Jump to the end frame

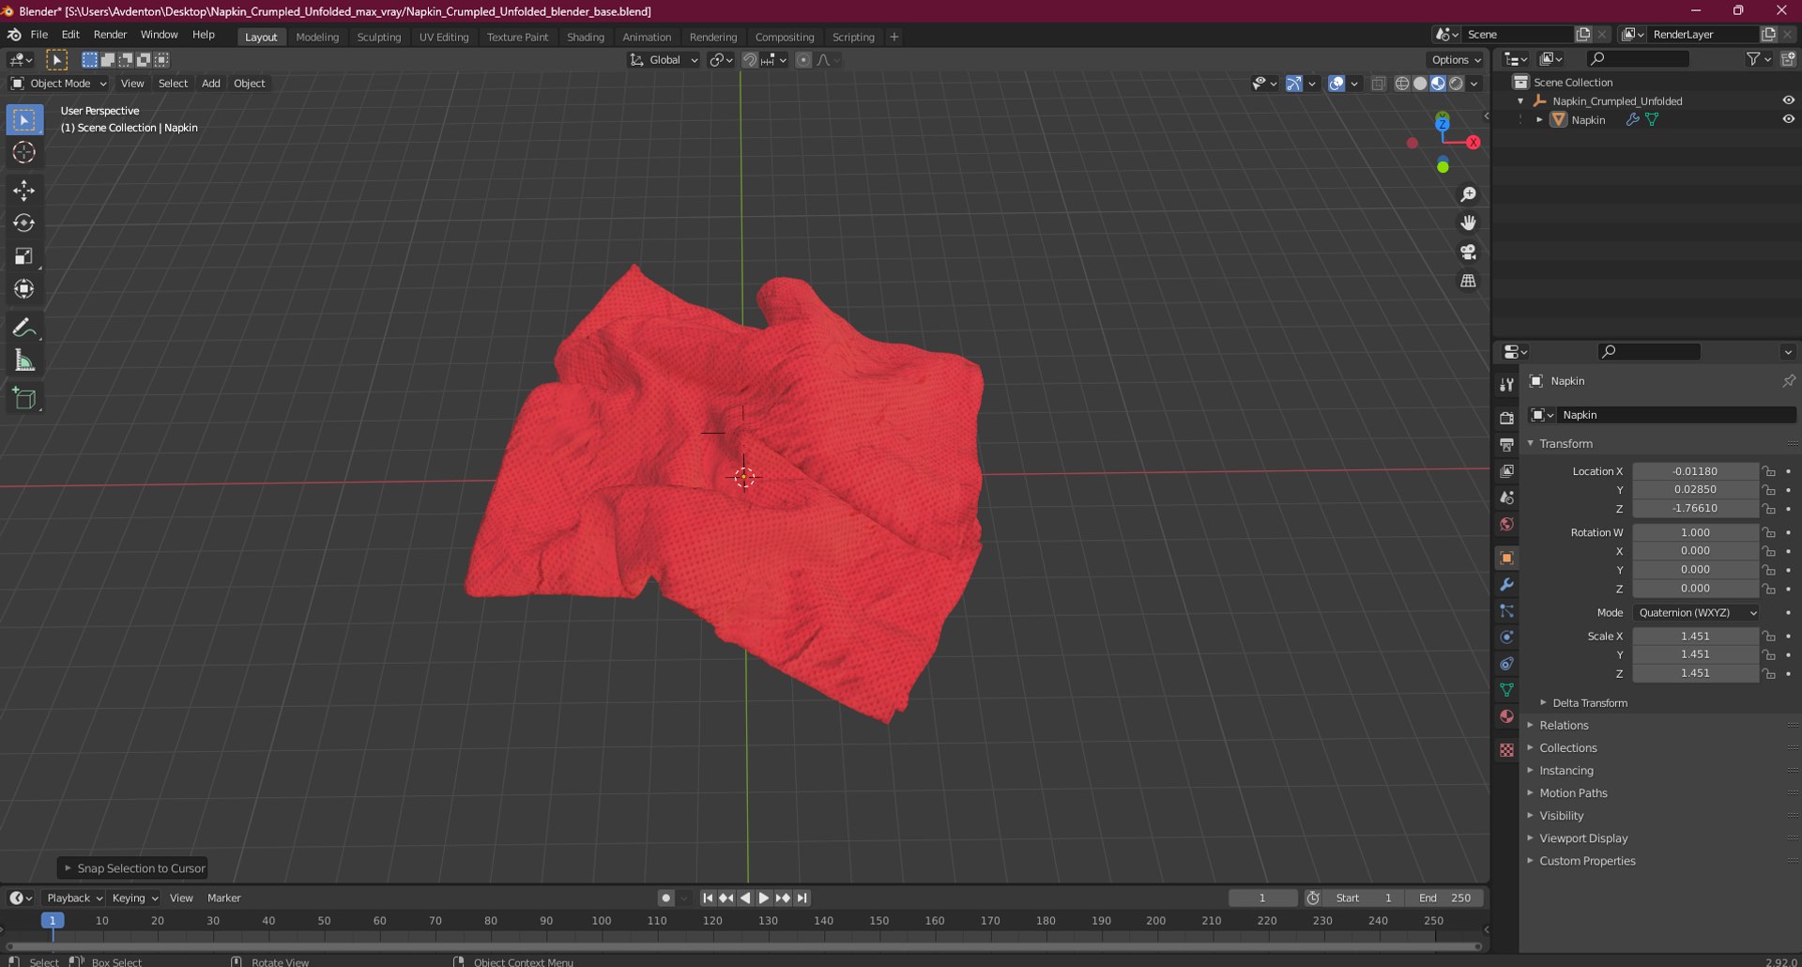802,898
